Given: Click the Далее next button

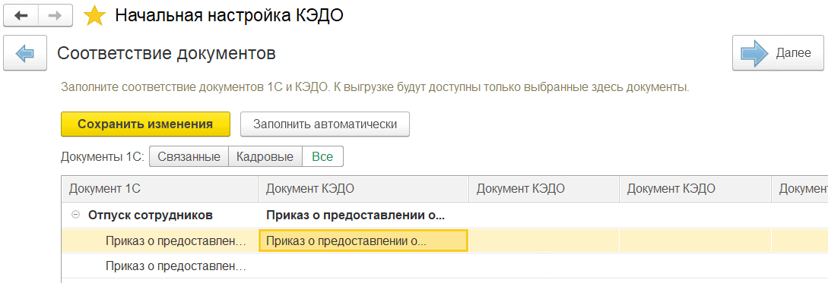Looking at the screenshot, I should [x=778, y=52].
